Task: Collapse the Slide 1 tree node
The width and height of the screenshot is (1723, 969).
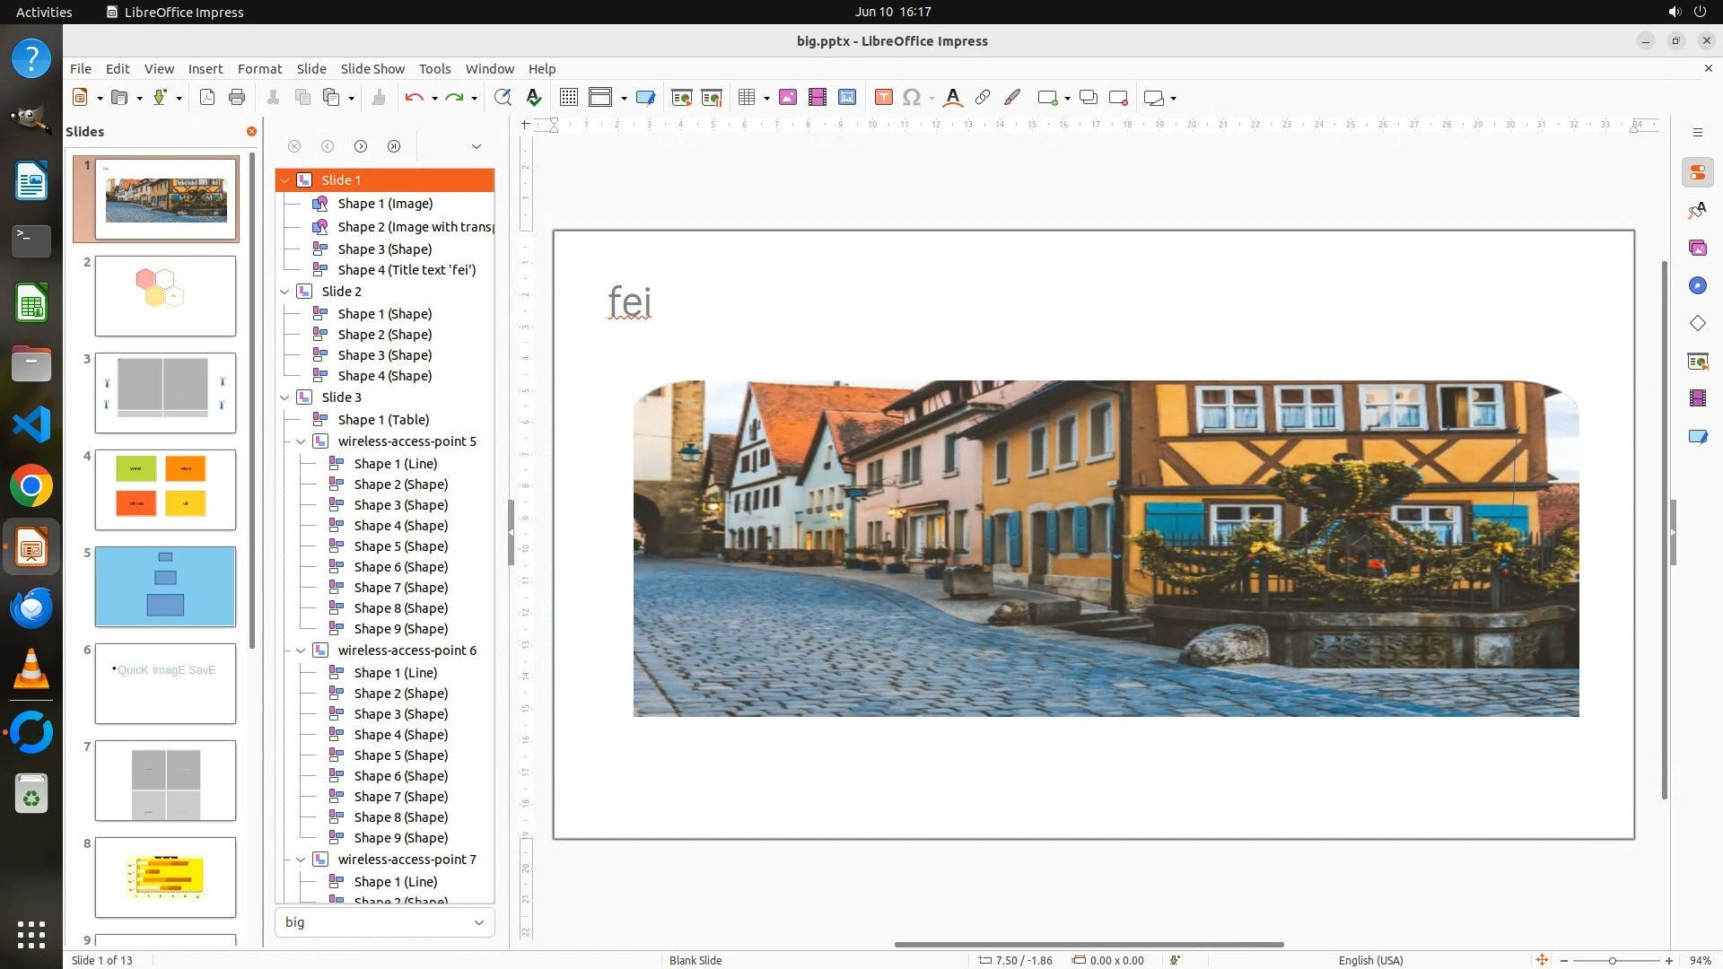Action: pos(284,180)
